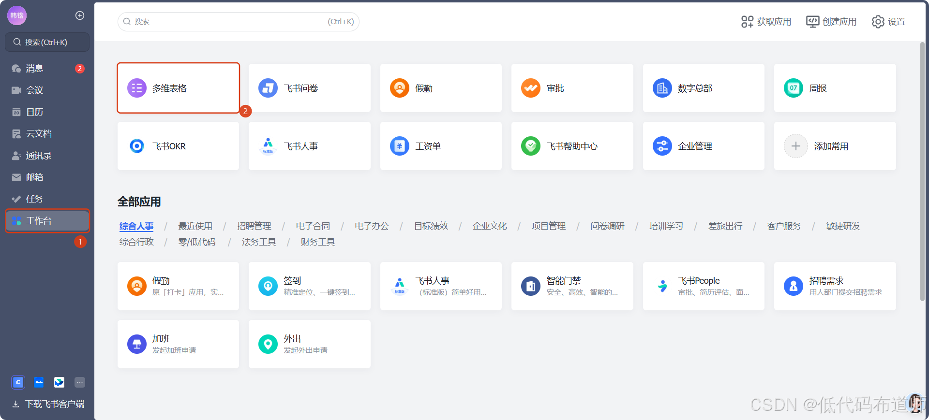Open 任务 tasks in sidebar
This screenshot has width=929, height=420.
pos(47,199)
